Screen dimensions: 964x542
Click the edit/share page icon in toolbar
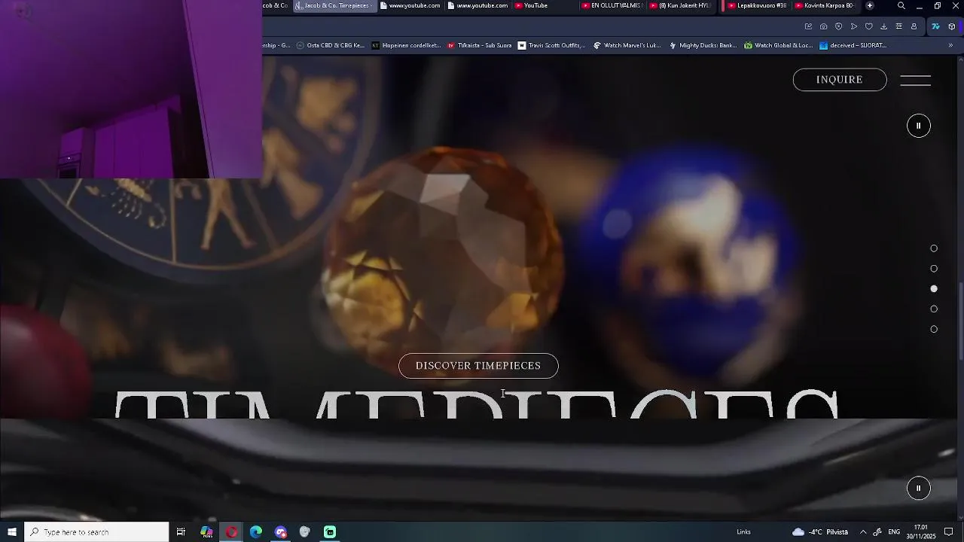(x=808, y=26)
